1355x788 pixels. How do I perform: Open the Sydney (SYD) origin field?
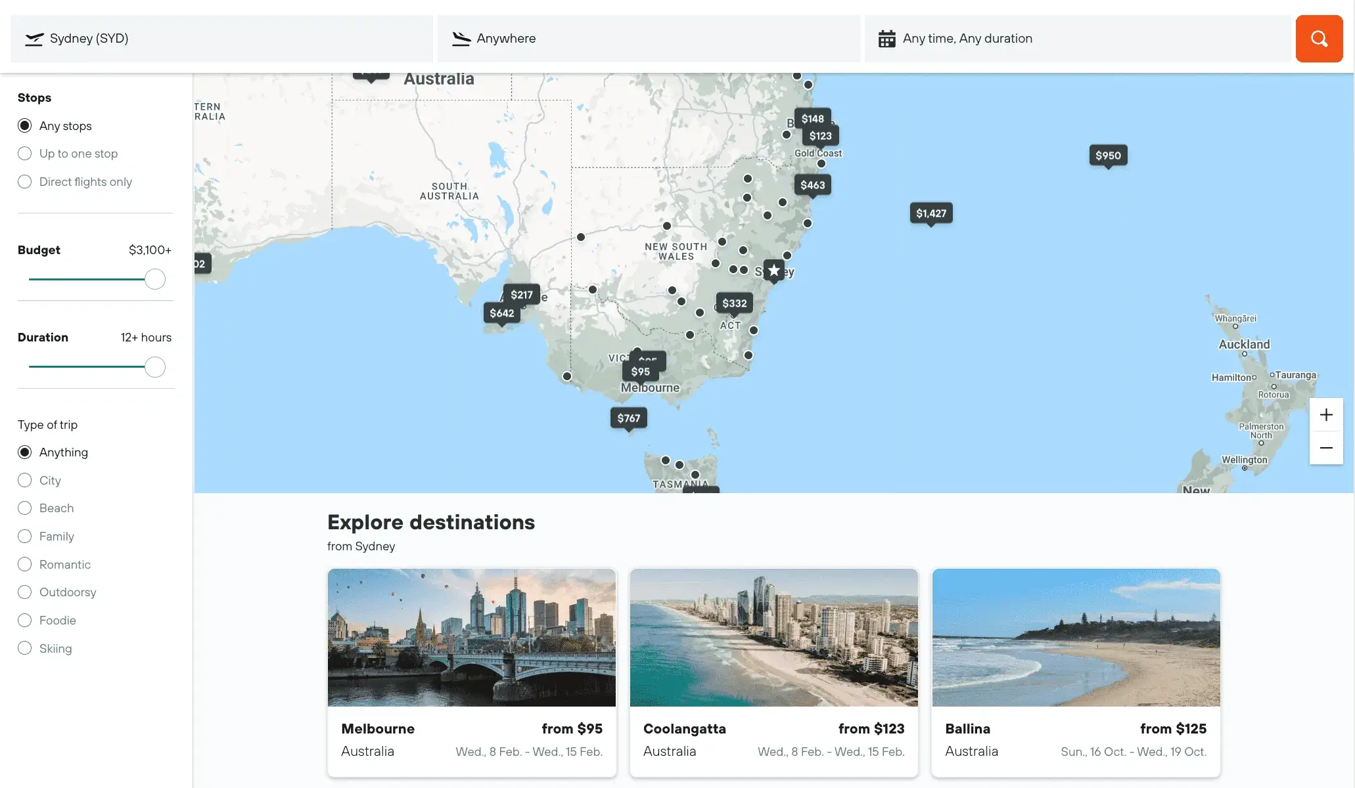pos(221,39)
